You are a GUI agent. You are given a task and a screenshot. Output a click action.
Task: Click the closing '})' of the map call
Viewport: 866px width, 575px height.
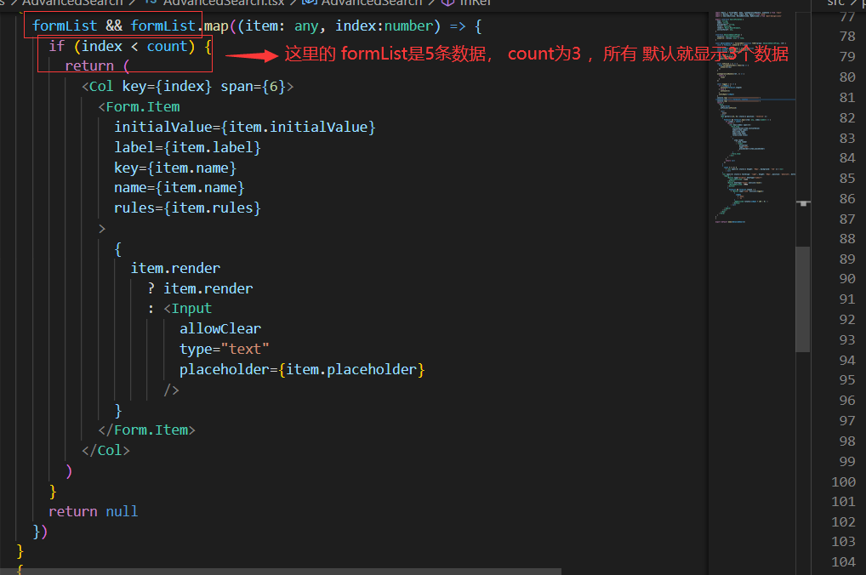click(40, 532)
